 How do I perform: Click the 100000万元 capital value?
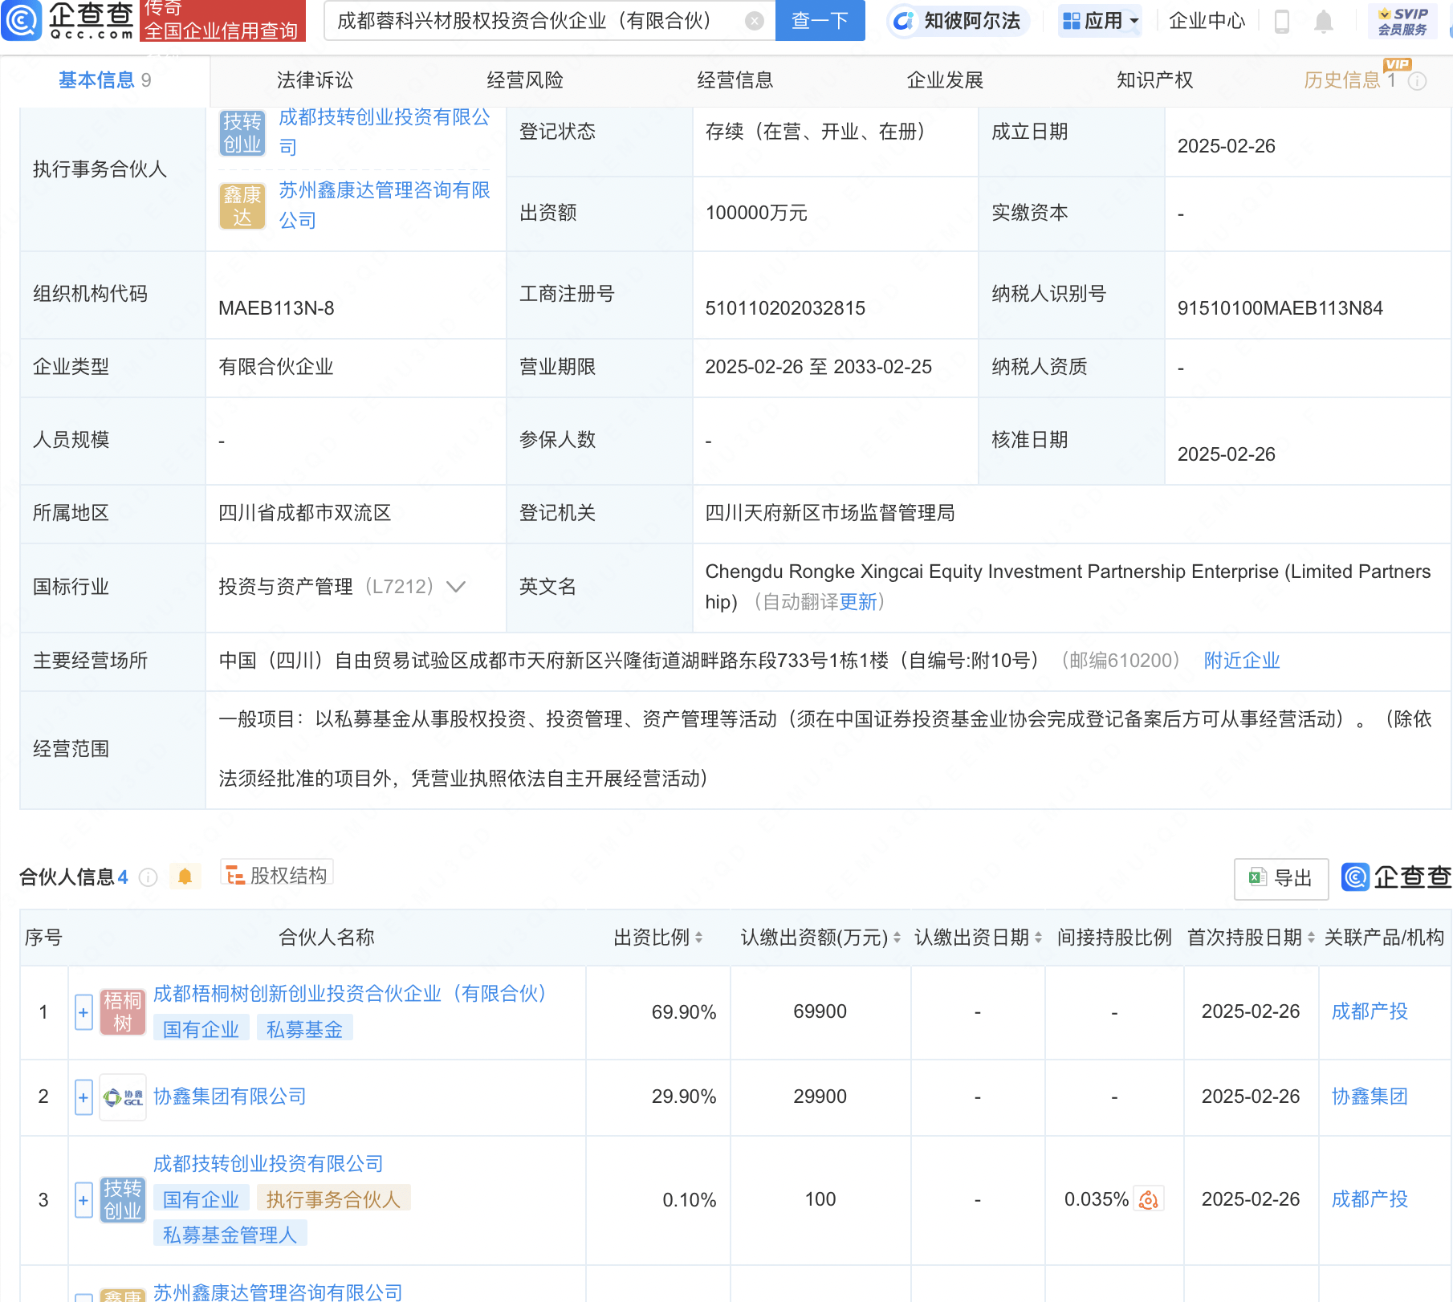click(756, 213)
